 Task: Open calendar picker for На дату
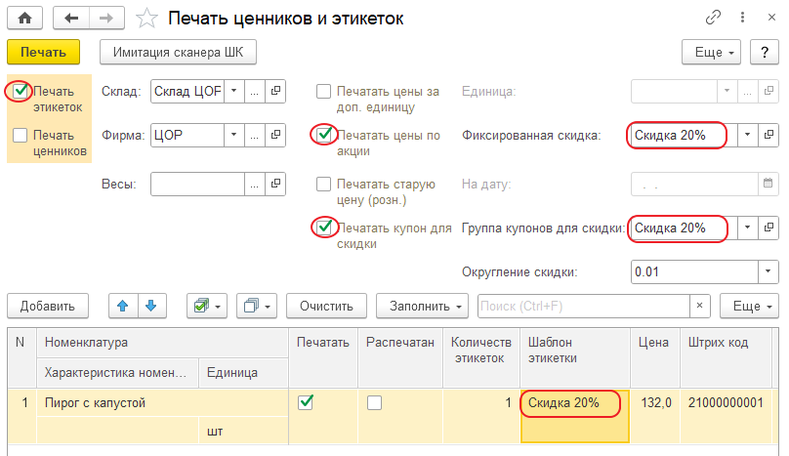click(x=768, y=184)
